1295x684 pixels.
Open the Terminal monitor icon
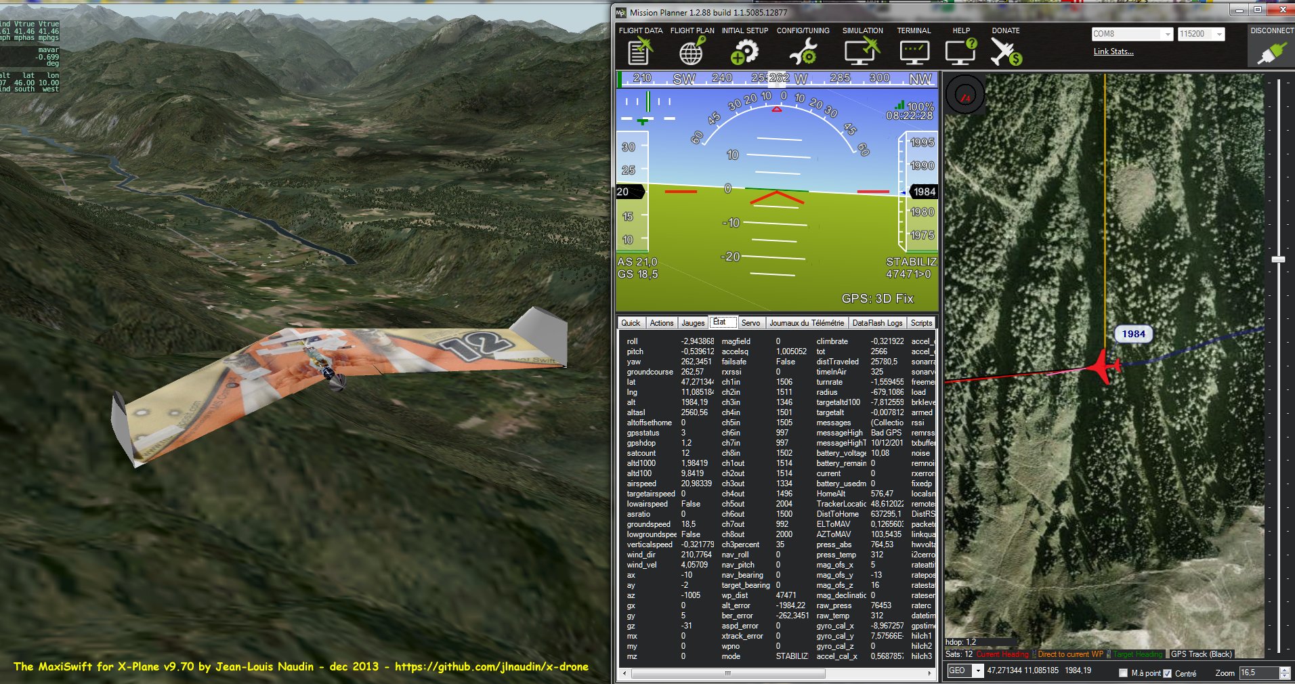tap(914, 51)
